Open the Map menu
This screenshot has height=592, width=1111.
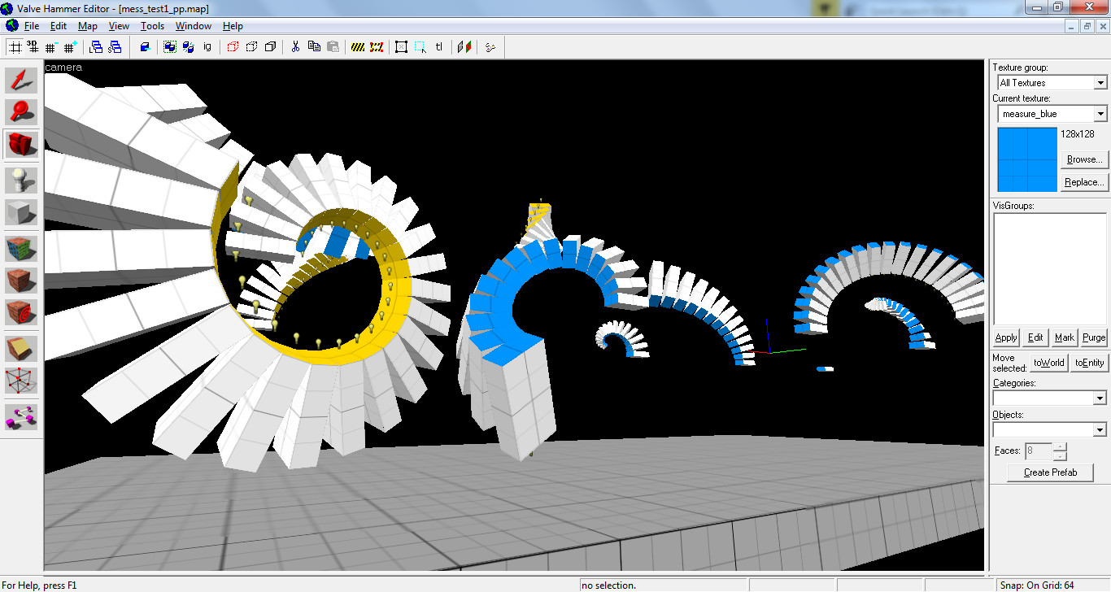87,26
